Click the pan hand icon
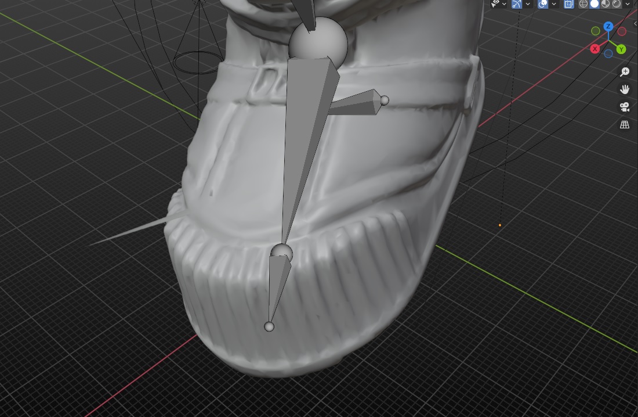Viewport: 638px width, 417px height. pos(625,89)
